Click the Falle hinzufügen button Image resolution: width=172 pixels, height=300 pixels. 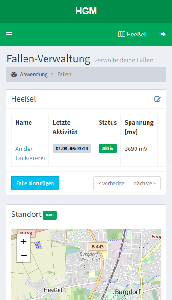[x=35, y=183]
